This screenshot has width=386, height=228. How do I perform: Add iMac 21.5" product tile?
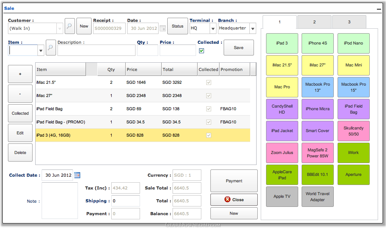pyautogui.click(x=282, y=65)
